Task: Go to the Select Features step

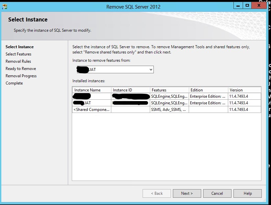Action: point(18,54)
